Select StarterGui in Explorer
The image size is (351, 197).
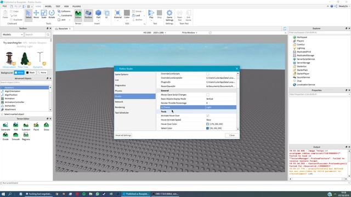click(x=302, y=66)
